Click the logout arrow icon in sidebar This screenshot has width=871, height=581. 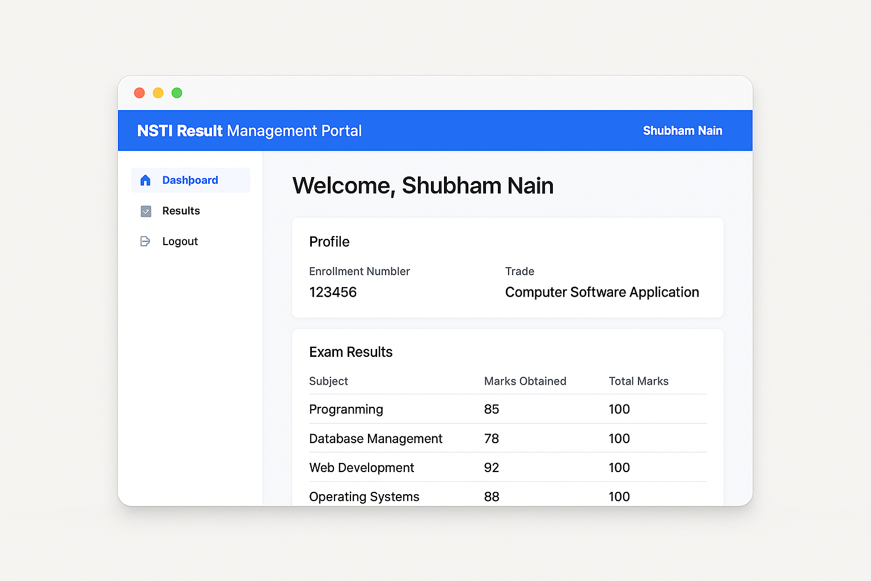click(146, 241)
